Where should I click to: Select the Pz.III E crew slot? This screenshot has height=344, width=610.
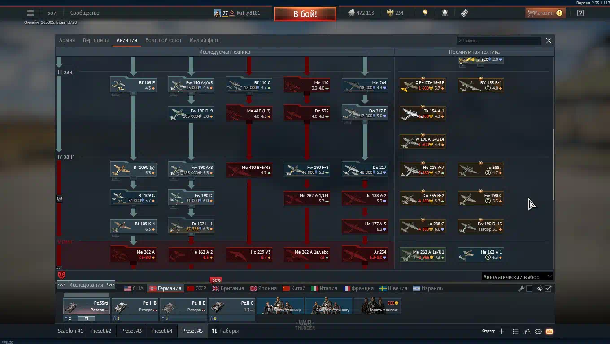point(183,306)
